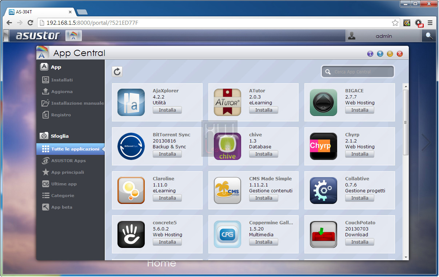Click the browser address bar
Viewport: 439px width, 277px height.
pos(217,23)
